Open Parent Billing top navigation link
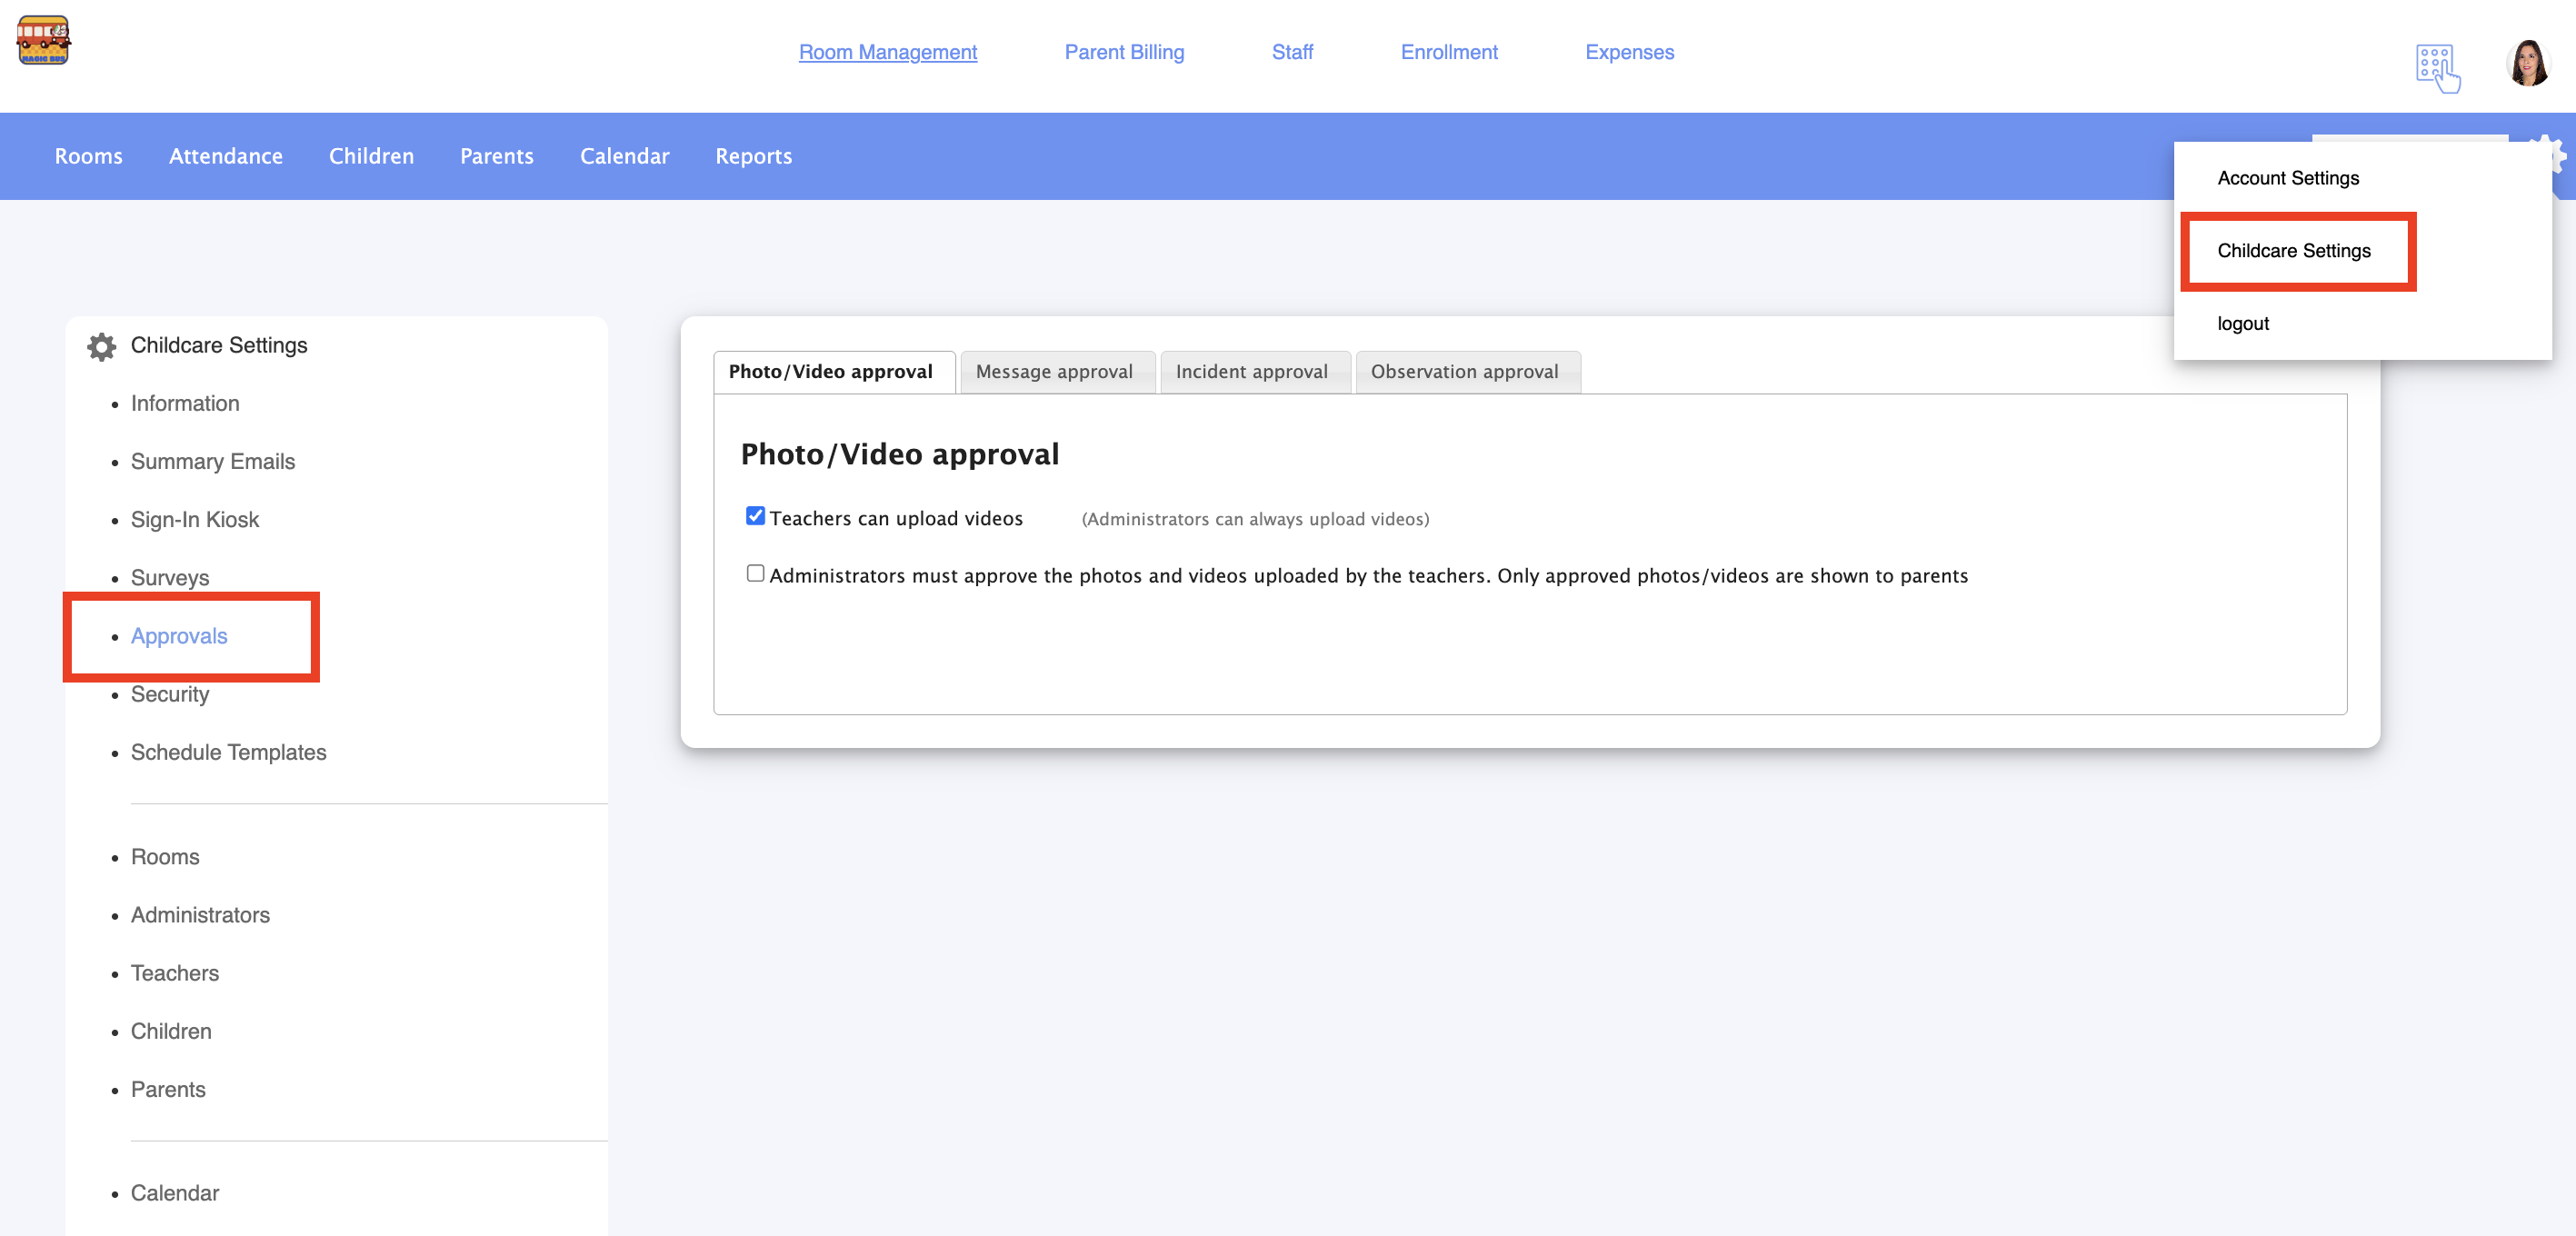The height and width of the screenshot is (1236, 2576). coord(1124,52)
